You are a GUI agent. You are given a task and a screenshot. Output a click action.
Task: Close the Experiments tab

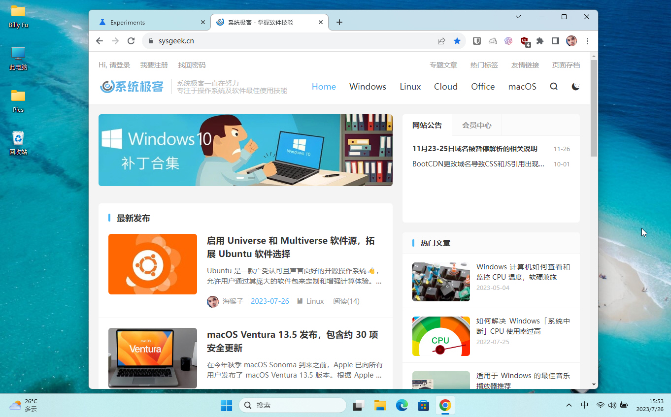point(203,22)
